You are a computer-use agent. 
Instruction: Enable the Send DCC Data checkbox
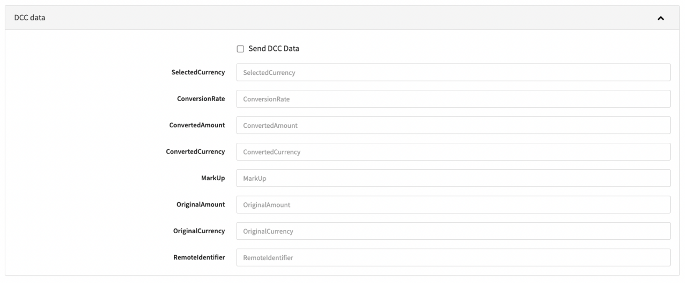[x=240, y=49]
